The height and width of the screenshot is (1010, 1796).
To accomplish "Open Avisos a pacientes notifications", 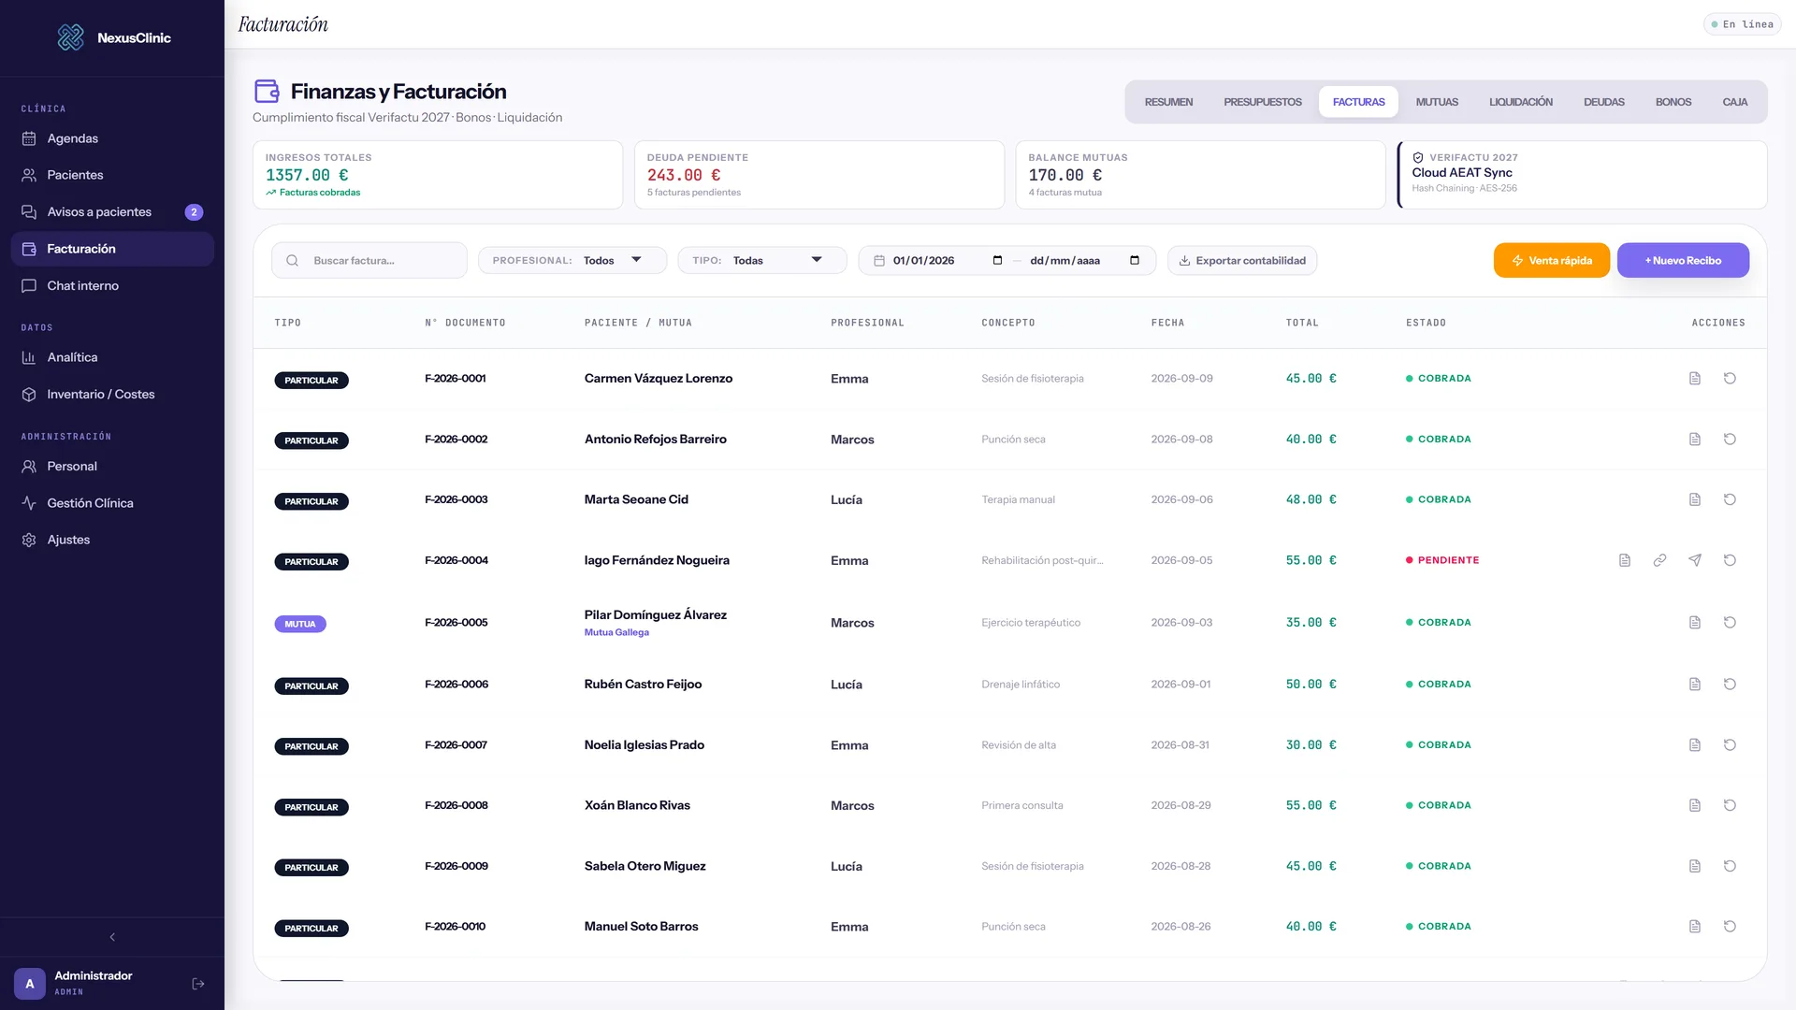I will pos(112,212).
